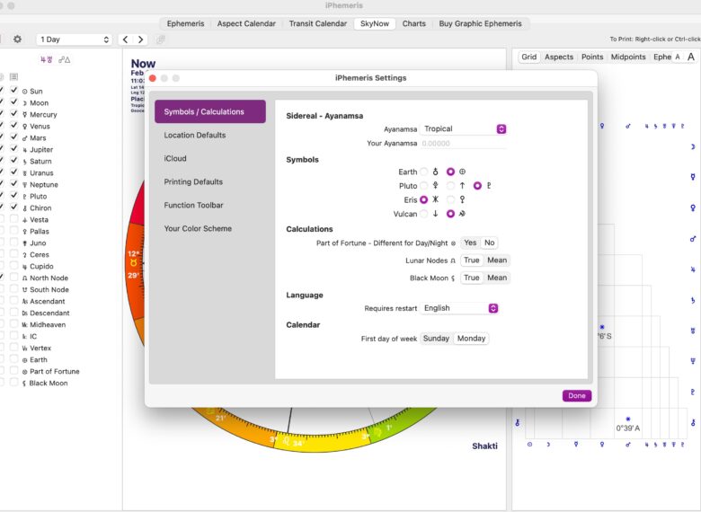Viewport: 701px width, 512px height.
Task: Select the first Pluto symbol radio option
Action: [x=424, y=186]
